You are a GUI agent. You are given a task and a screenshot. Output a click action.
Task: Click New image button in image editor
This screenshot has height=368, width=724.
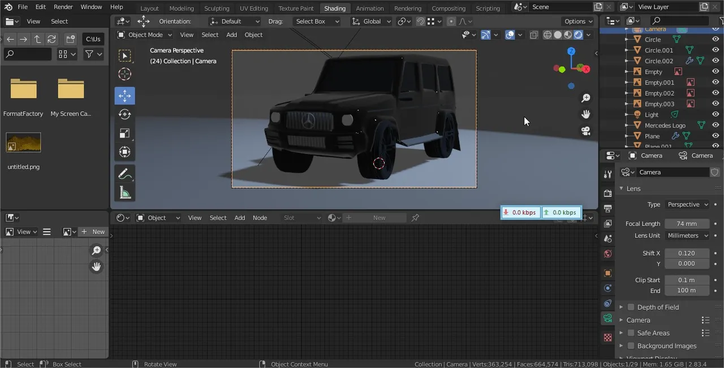tap(93, 232)
